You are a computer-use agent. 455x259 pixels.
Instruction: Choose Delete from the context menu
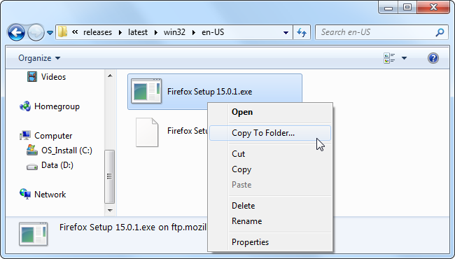[243, 206]
